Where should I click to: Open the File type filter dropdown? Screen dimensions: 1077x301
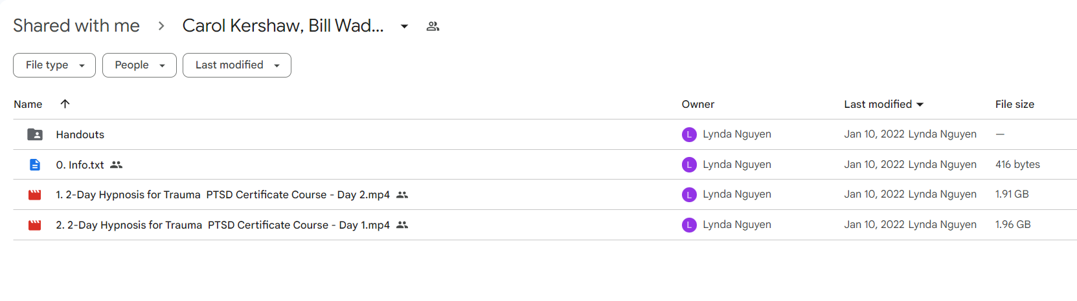[x=54, y=65]
